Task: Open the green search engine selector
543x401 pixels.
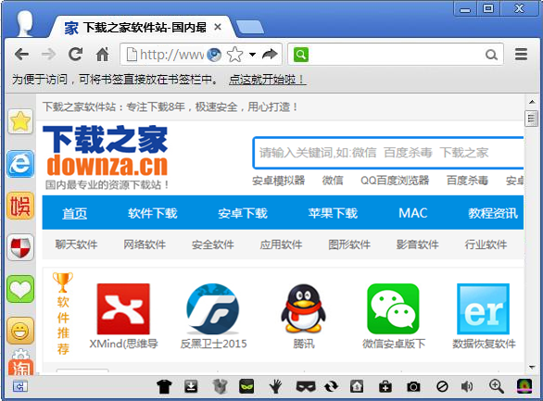Action: (301, 55)
